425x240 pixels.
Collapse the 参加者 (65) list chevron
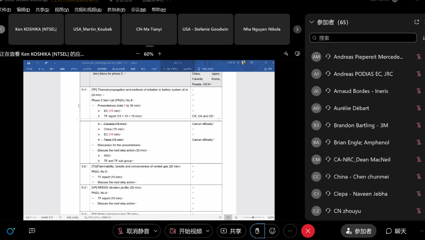point(312,22)
